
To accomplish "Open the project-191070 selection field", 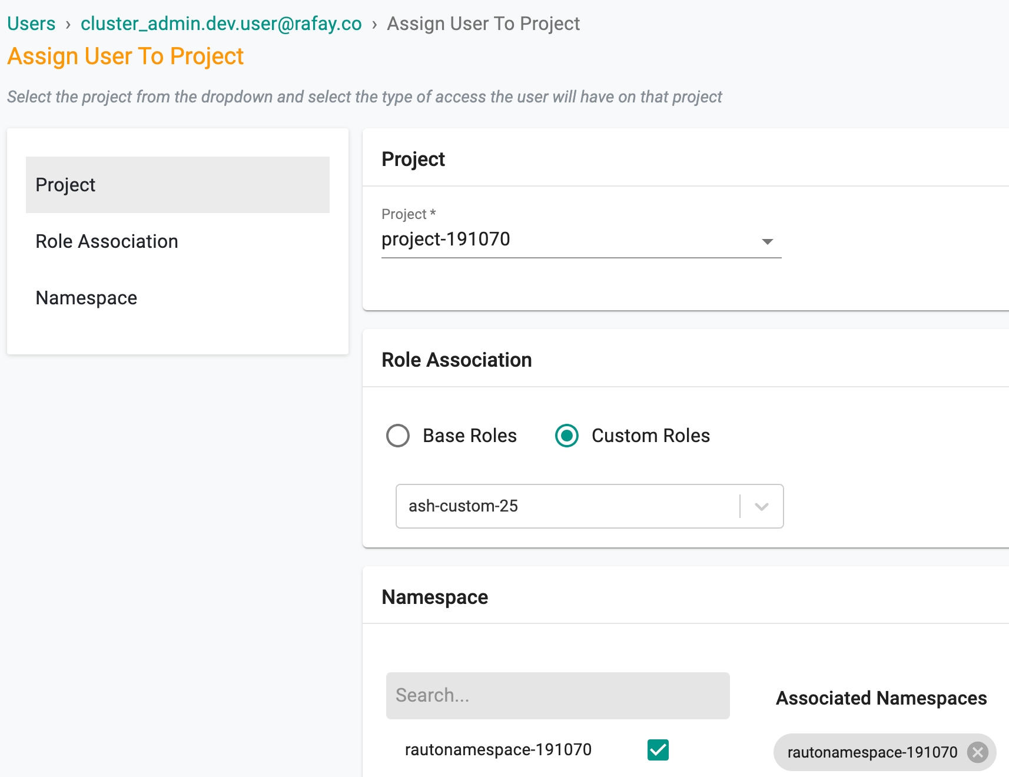I will coord(581,240).
